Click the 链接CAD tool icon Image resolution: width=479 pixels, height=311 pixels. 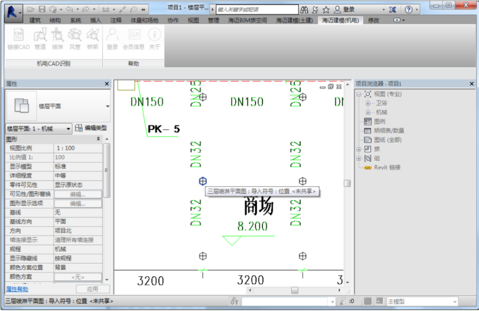point(19,39)
